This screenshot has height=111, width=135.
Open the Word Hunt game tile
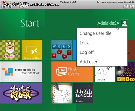[62, 50]
